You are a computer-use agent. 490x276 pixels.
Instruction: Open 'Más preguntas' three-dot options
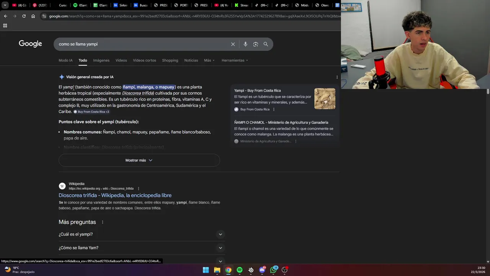(x=102, y=222)
